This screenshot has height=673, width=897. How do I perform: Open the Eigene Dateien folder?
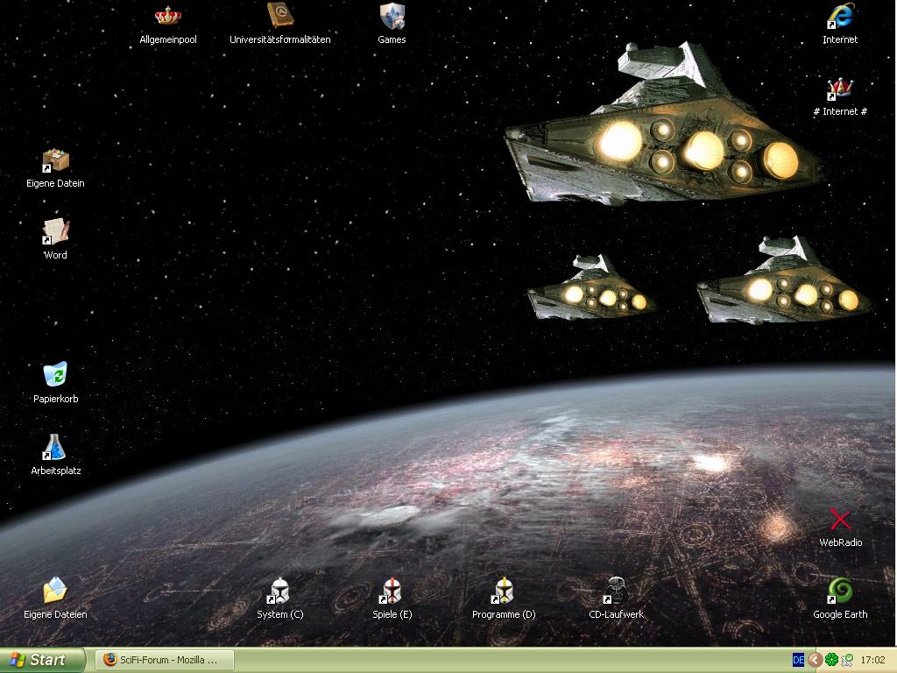(55, 592)
